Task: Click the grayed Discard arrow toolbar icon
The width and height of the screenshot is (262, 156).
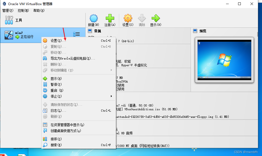Action: point(142,18)
